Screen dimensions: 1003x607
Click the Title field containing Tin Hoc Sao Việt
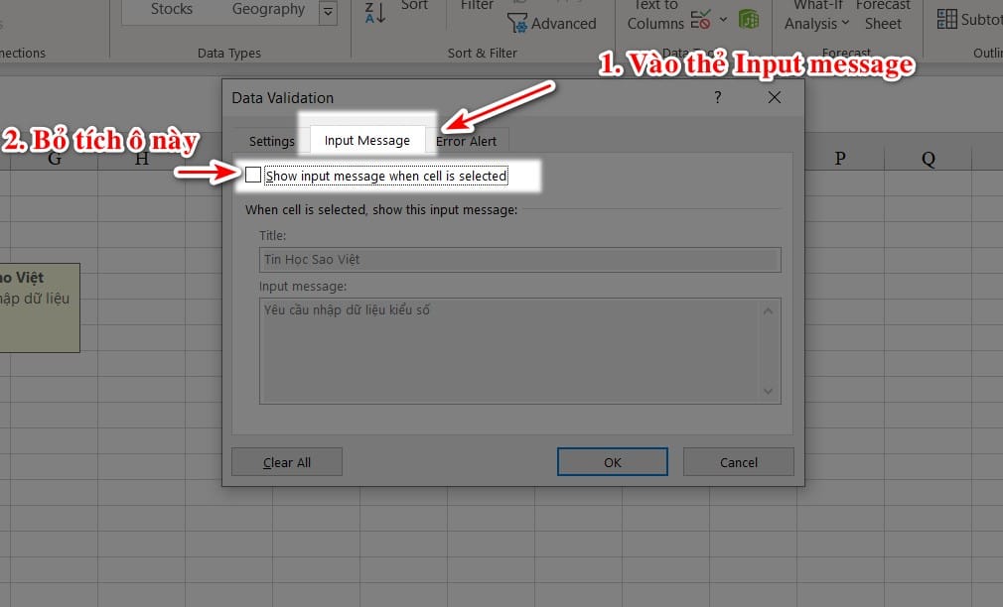click(x=520, y=260)
